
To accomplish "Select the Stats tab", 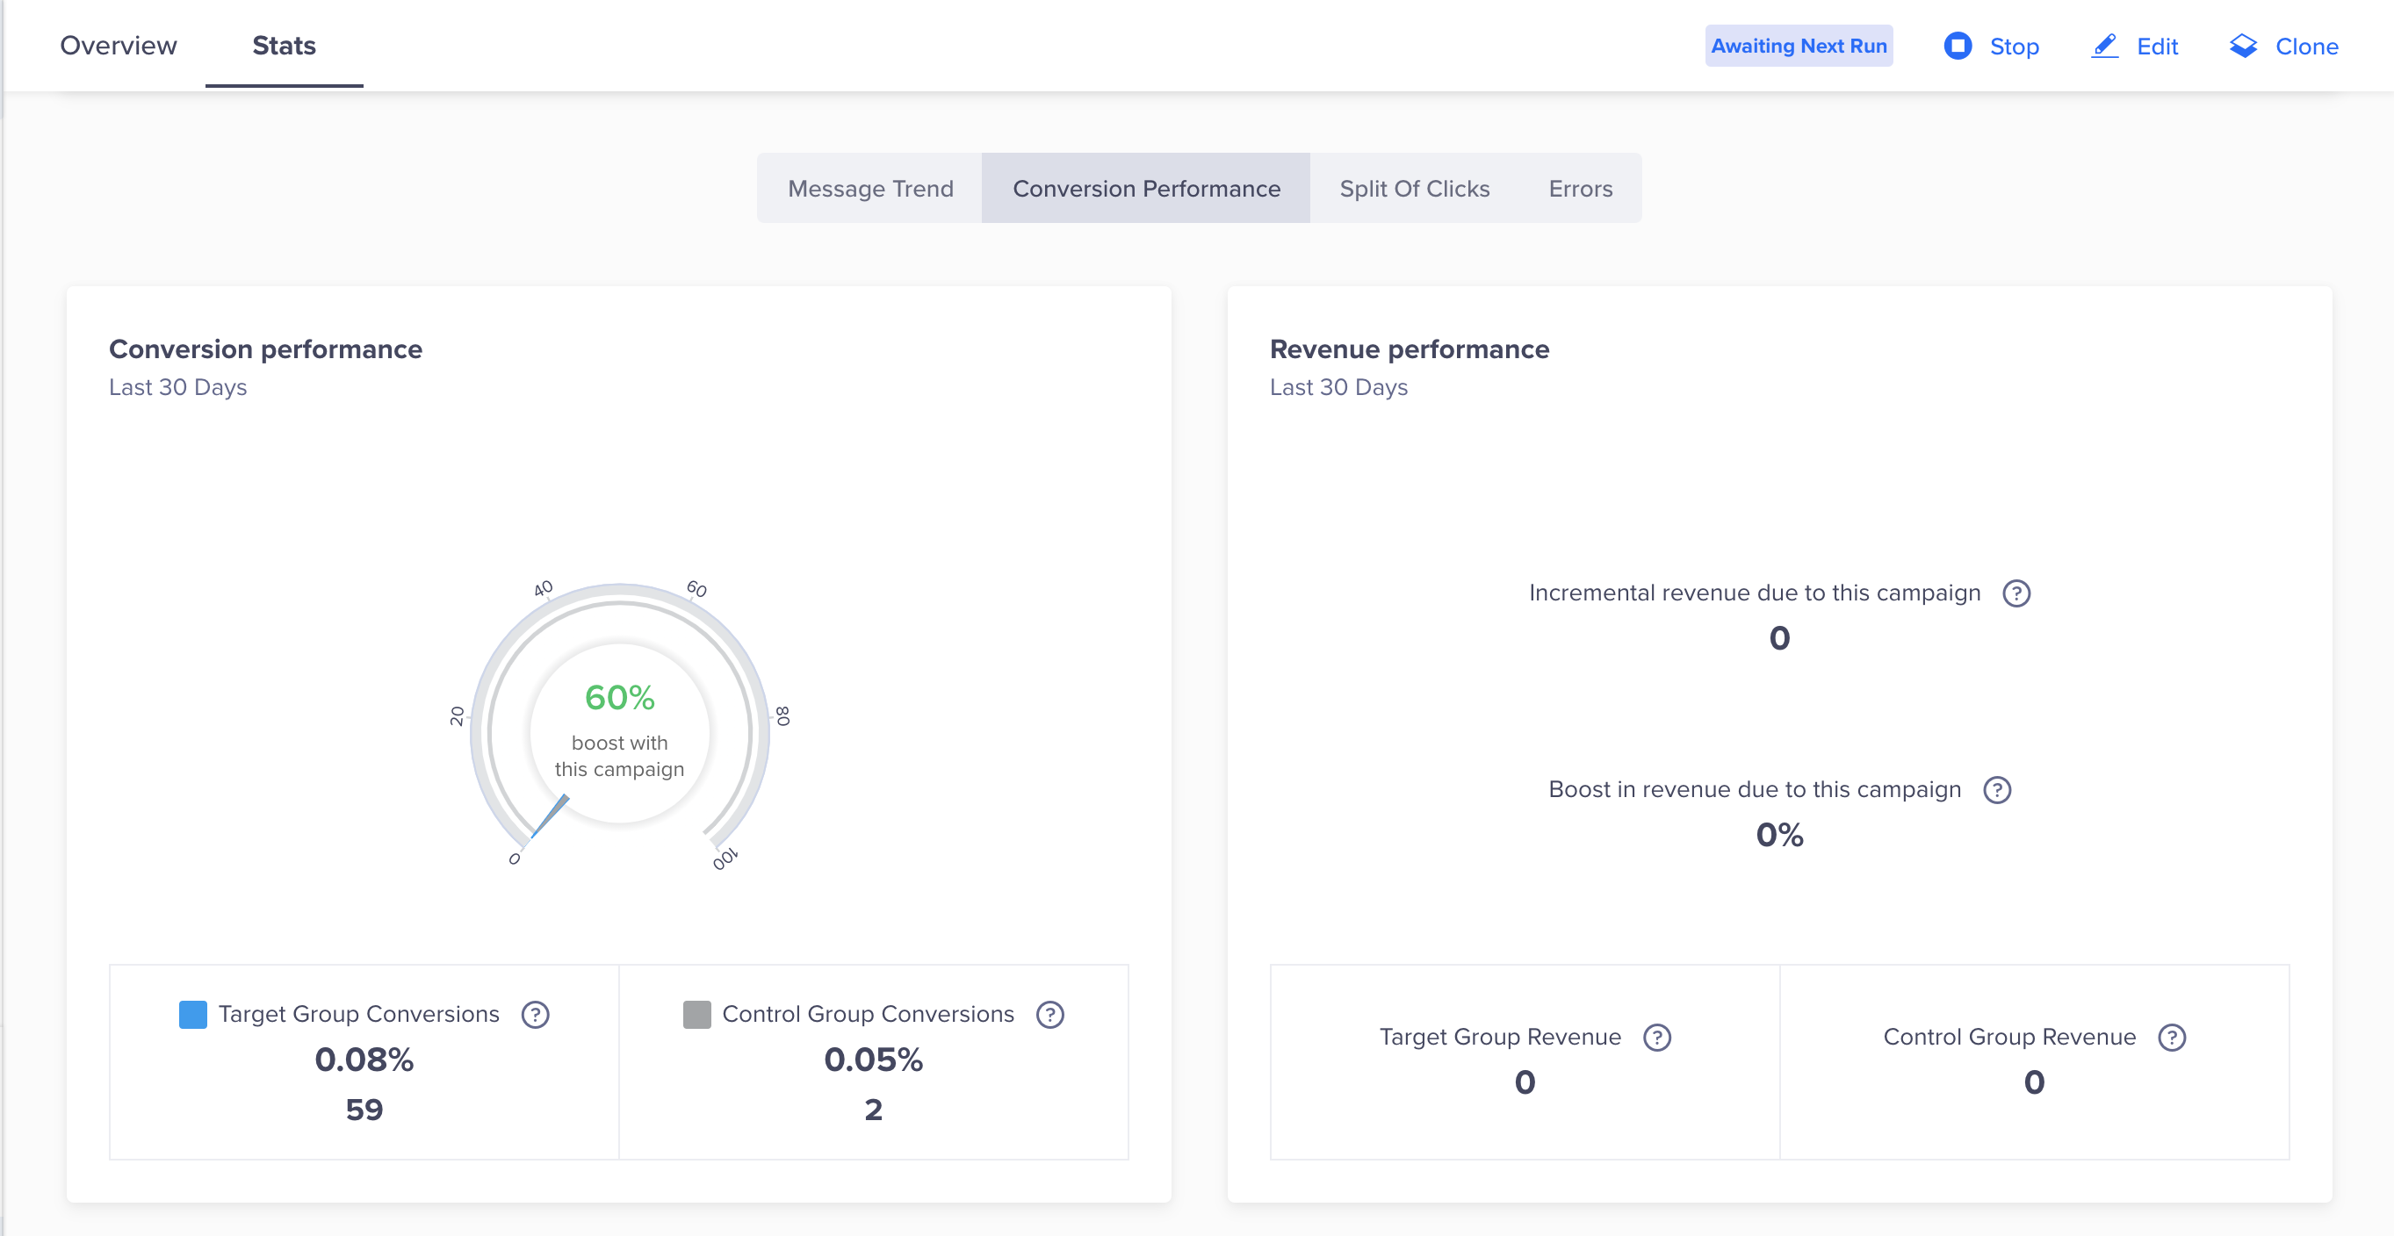I will [285, 46].
